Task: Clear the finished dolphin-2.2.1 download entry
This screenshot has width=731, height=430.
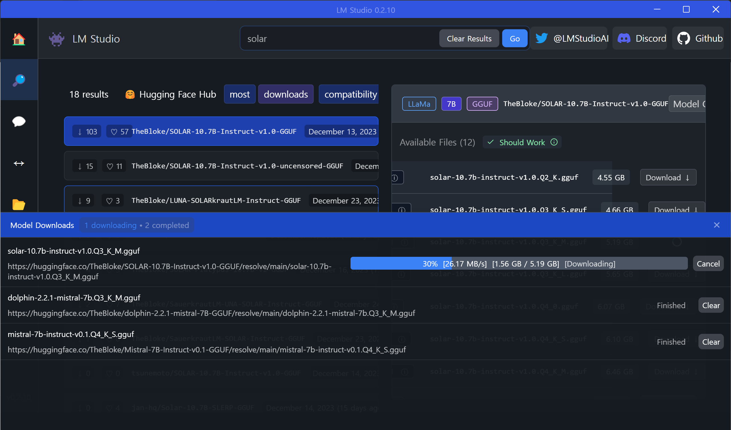Action: coord(711,305)
